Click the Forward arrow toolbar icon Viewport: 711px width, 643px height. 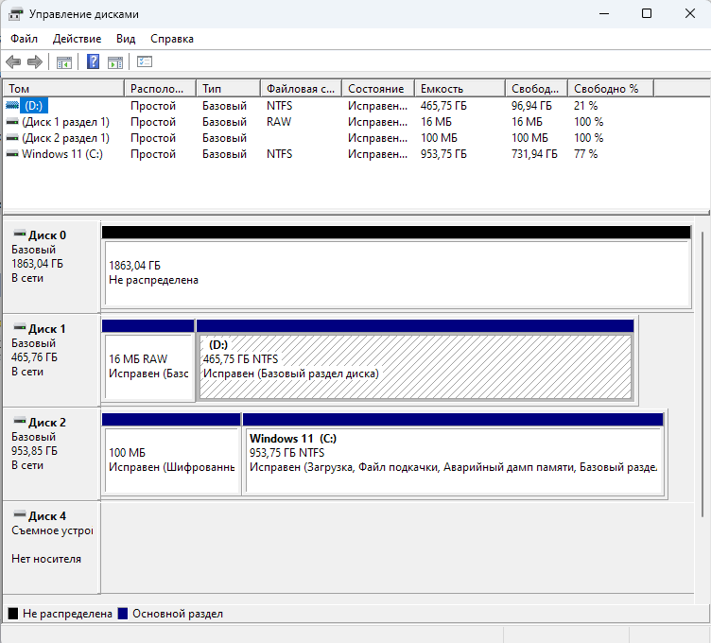35,61
